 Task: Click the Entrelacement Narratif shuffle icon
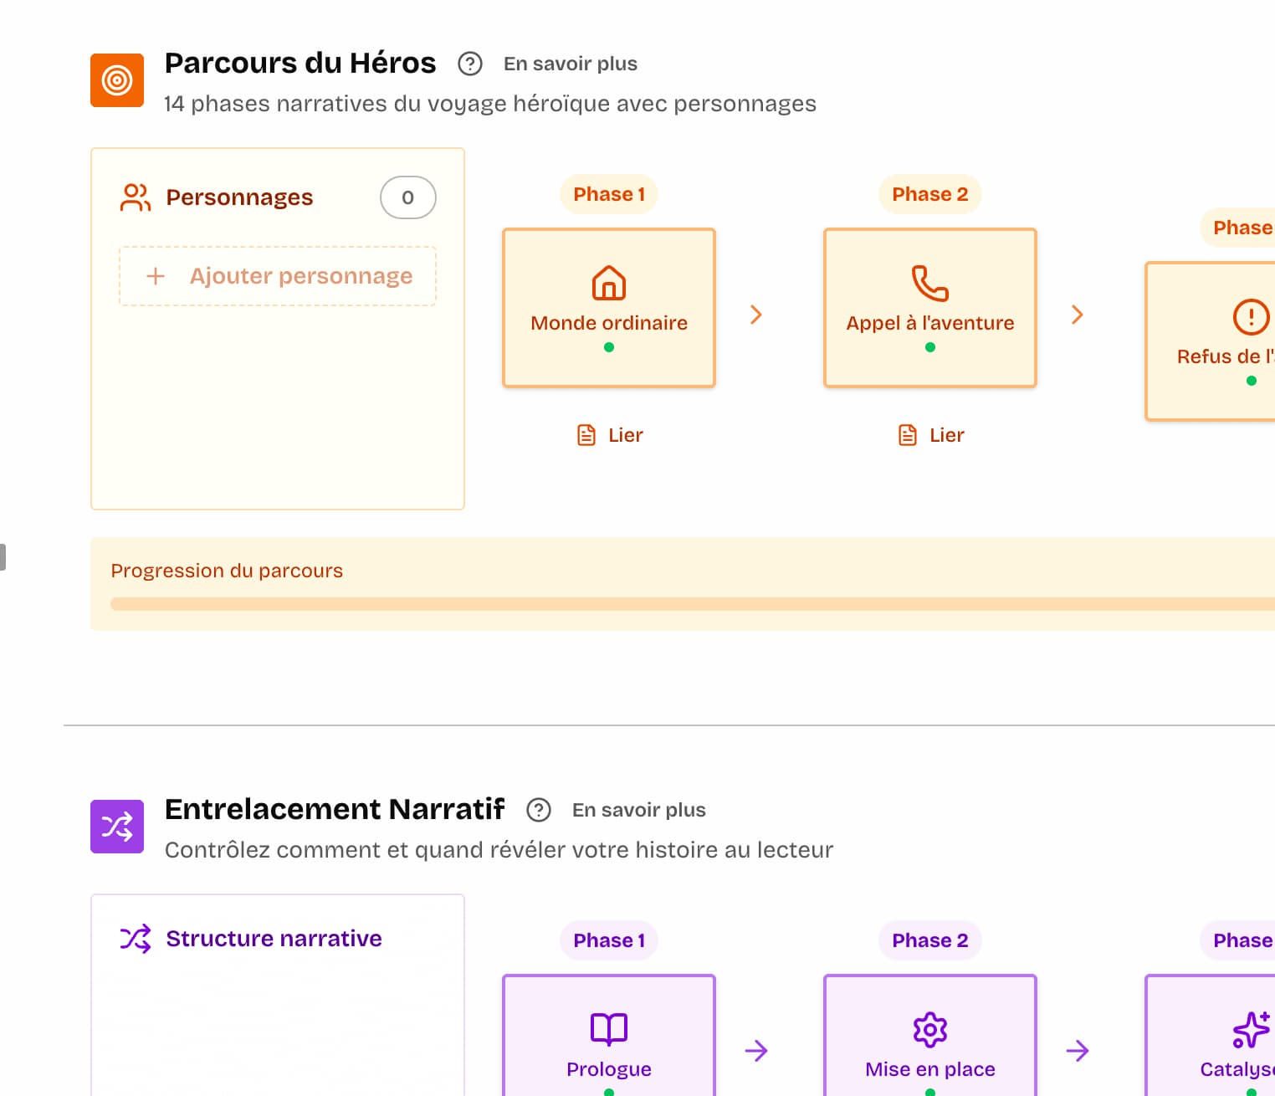[116, 826]
